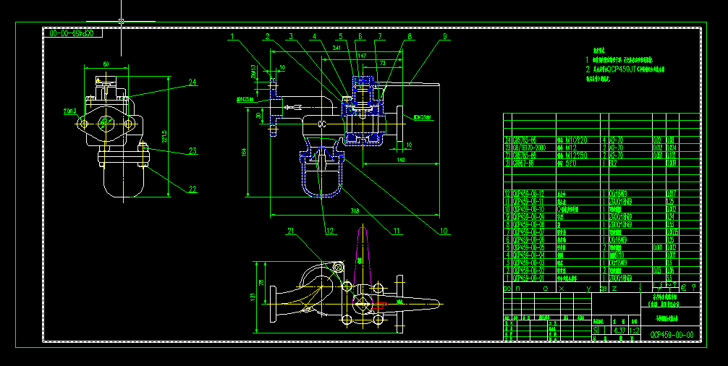Click the part balloon number 24
This screenshot has height=366, width=728.
tap(192, 82)
